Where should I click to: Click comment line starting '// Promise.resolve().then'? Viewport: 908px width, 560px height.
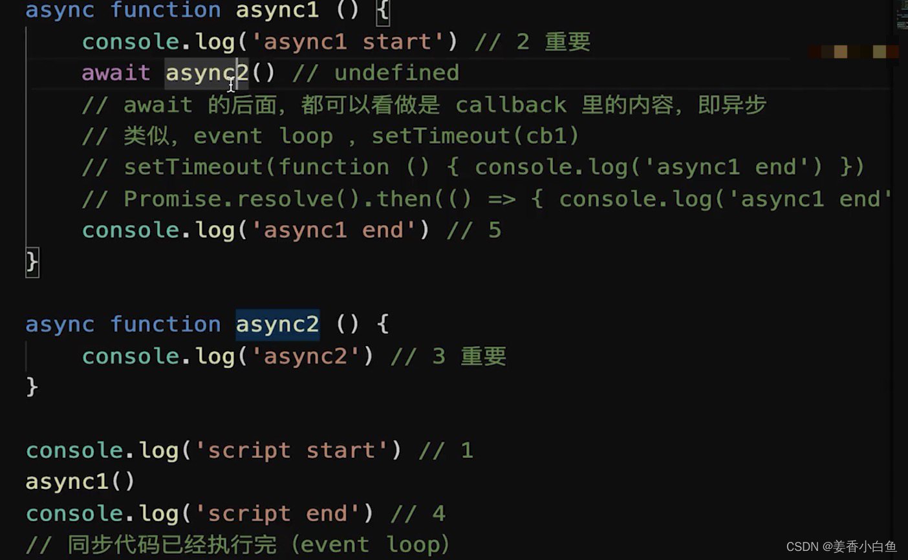click(487, 199)
